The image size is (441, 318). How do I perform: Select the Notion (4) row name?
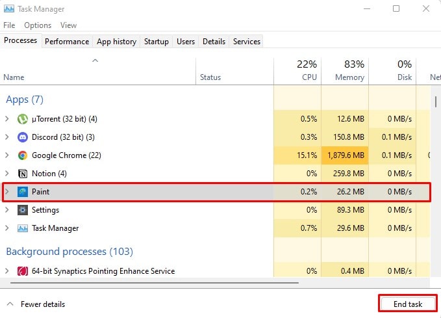click(49, 174)
